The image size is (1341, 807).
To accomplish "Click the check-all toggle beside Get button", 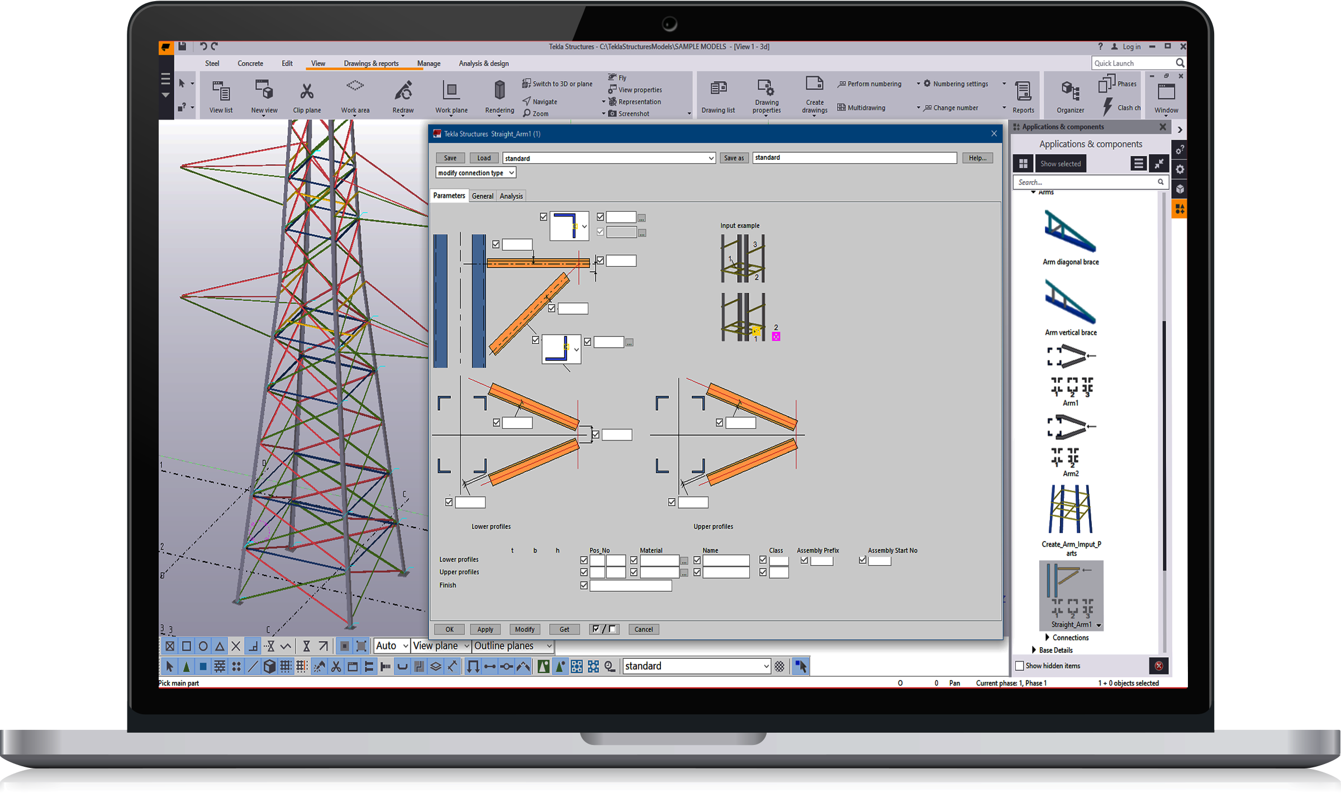I will coord(603,629).
